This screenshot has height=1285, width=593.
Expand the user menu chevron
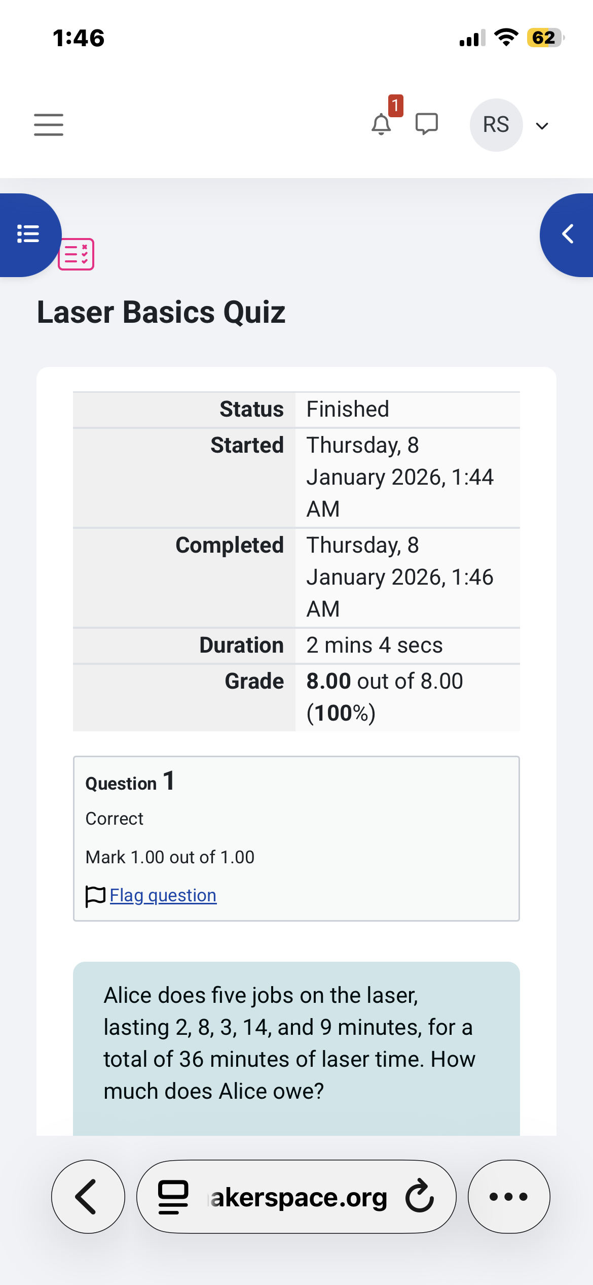click(542, 126)
